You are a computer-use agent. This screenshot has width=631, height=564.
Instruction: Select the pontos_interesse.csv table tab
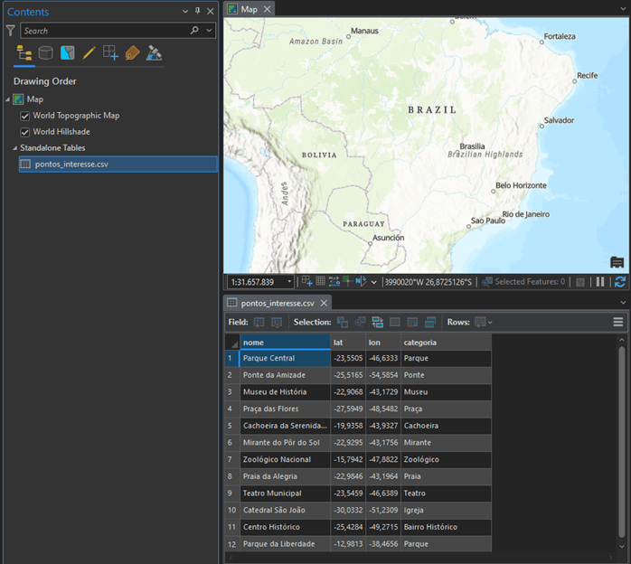[x=277, y=303]
